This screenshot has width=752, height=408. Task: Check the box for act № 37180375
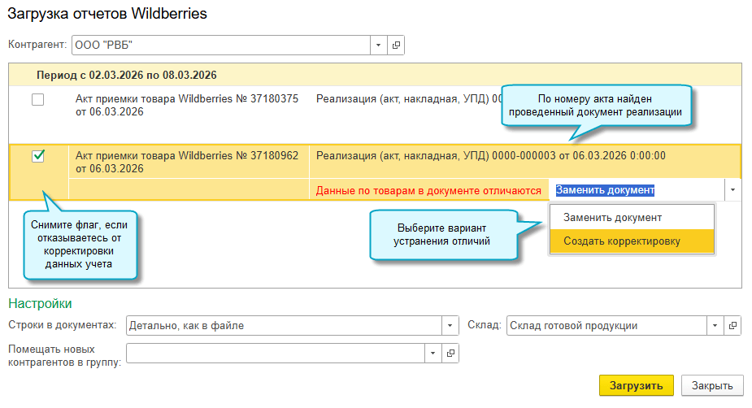[x=38, y=100]
